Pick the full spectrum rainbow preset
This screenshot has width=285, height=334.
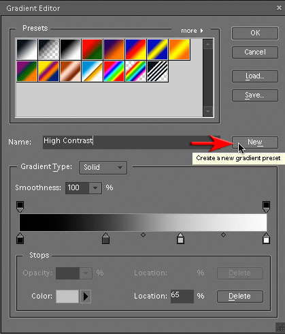[x=114, y=71]
